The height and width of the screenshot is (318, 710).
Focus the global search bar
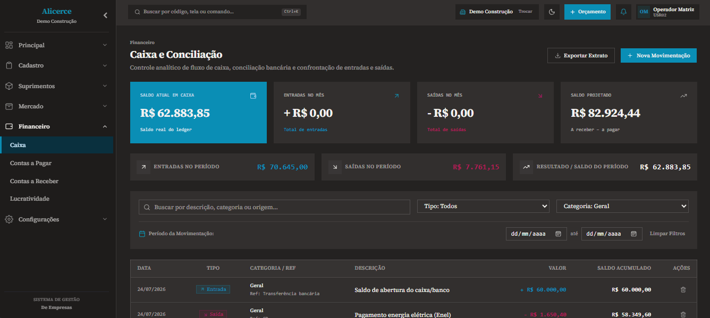(x=217, y=12)
